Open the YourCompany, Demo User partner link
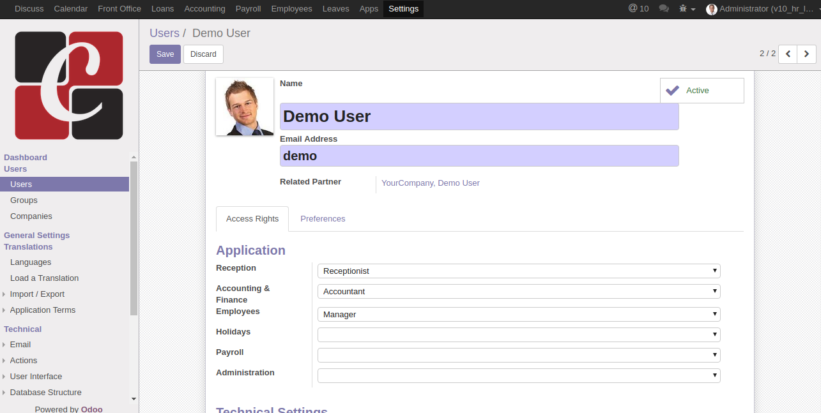The height and width of the screenshot is (413, 821). tap(430, 183)
